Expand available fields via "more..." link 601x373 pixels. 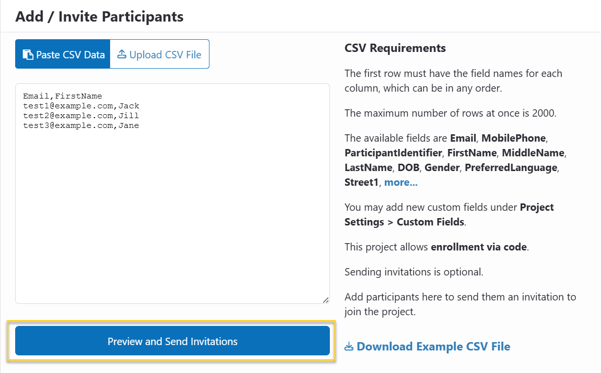[401, 182]
